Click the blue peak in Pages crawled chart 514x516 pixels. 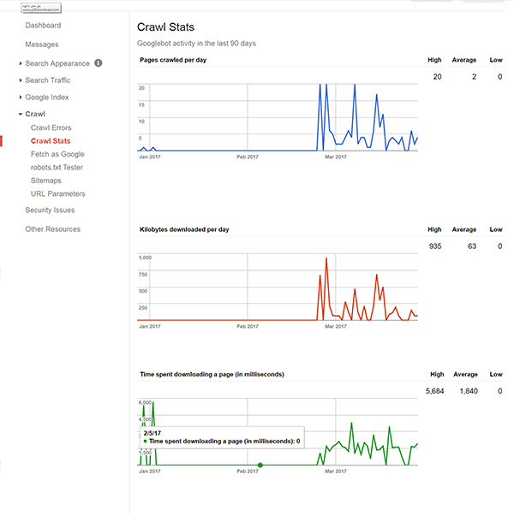click(x=320, y=86)
